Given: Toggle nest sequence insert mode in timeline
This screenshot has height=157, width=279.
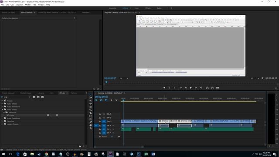Looking at the screenshot, I should click(x=96, y=100).
